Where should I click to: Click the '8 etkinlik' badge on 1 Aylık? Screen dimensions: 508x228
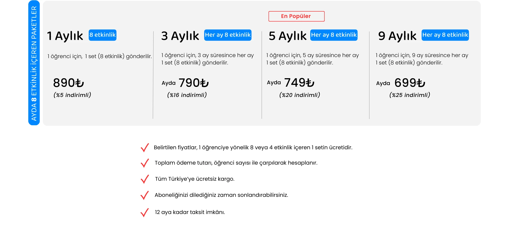tap(102, 35)
